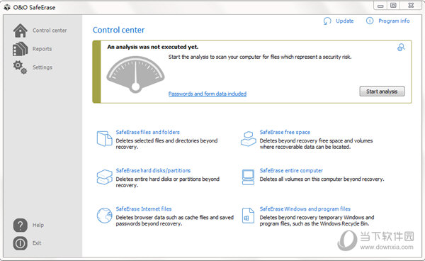
Task: Click the SafeErase Internet files globe icon
Action: coord(104,216)
